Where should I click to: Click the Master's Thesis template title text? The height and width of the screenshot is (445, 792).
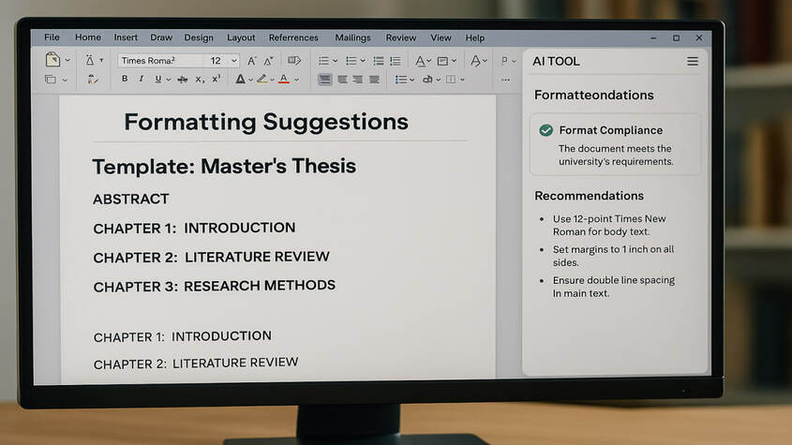click(224, 167)
